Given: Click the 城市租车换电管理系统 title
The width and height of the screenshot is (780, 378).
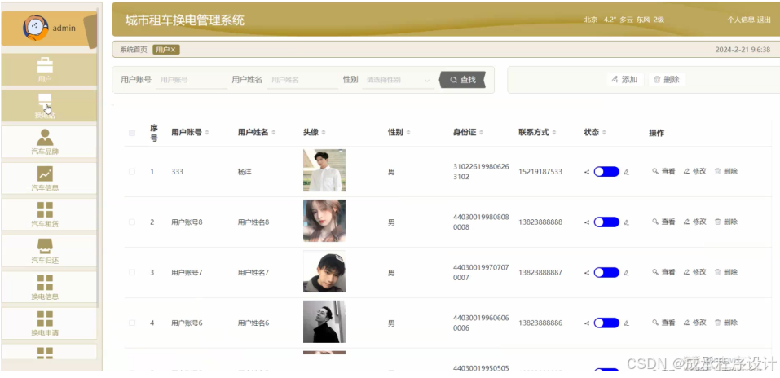Looking at the screenshot, I should 185,20.
